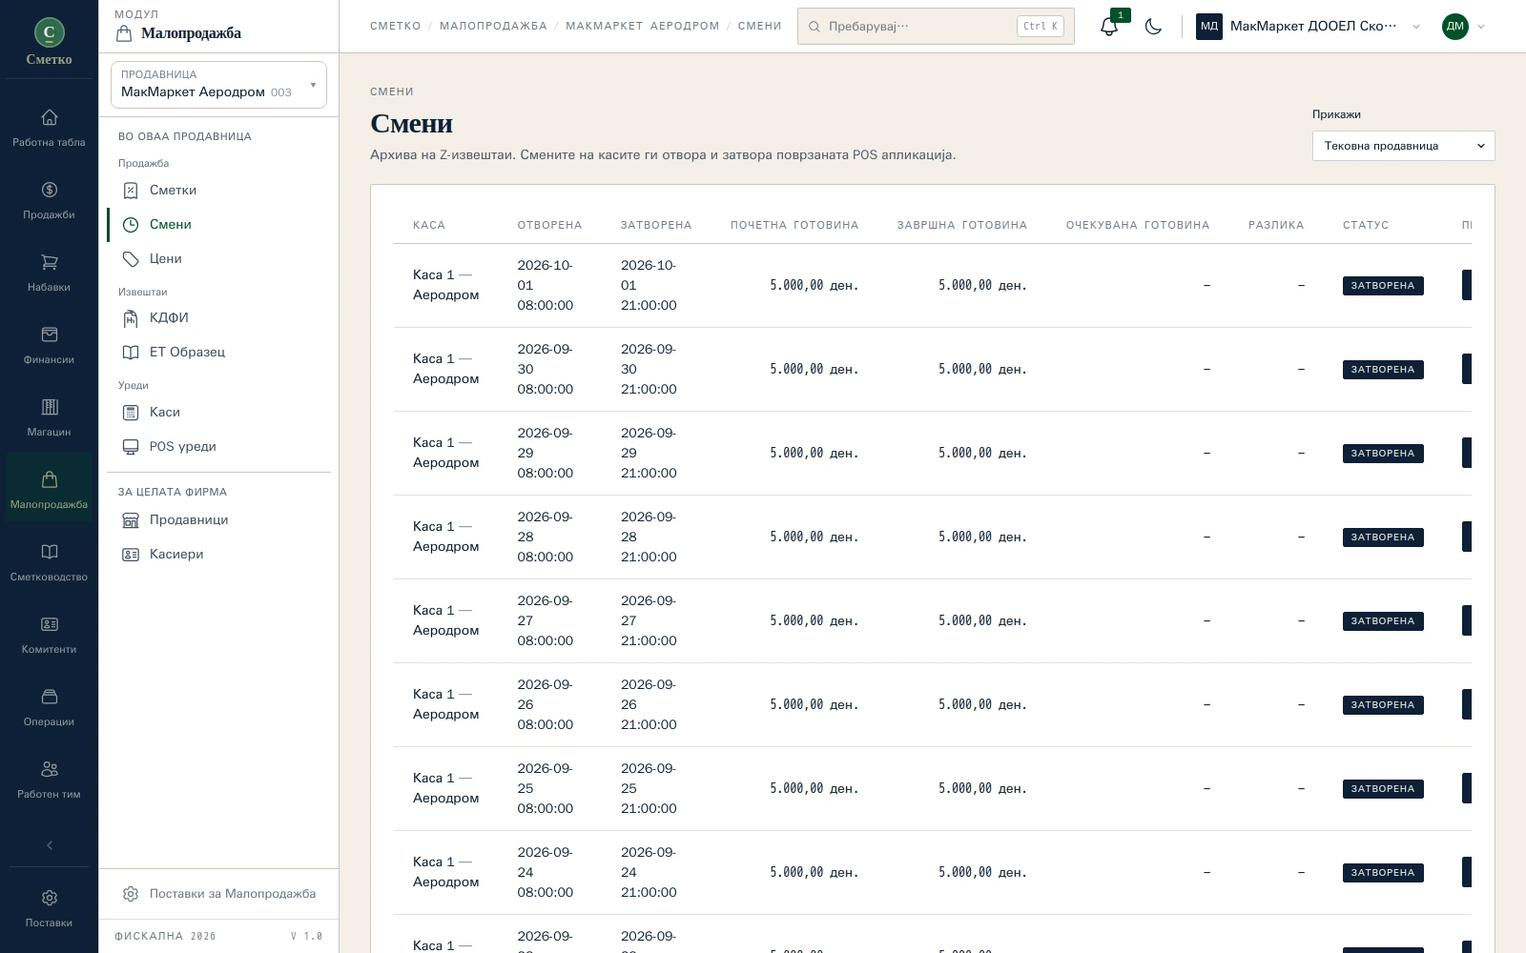This screenshot has height=953, width=1526.
Task: Open Каси devices item
Action: point(218,413)
